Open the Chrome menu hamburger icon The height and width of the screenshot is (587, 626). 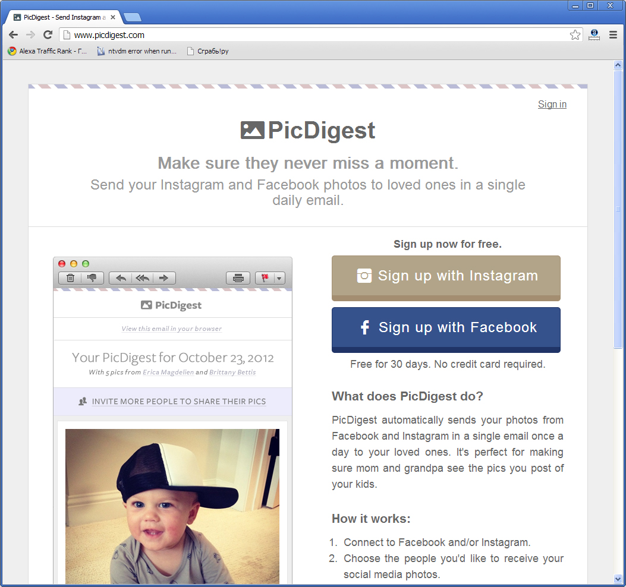click(614, 35)
